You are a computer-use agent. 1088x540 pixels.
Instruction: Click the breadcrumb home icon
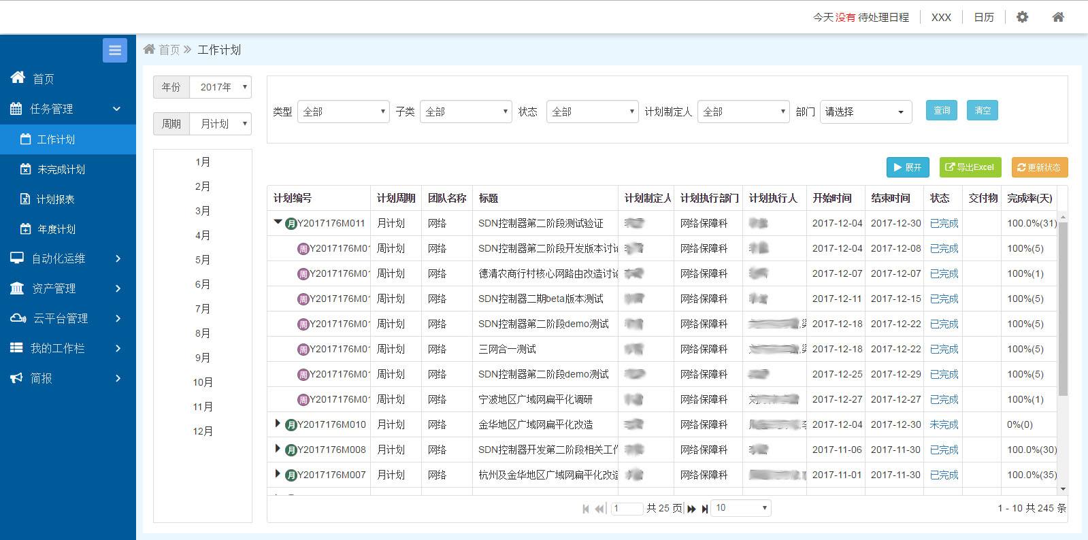149,49
